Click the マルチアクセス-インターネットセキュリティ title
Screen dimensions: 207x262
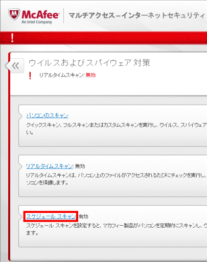click(136, 15)
